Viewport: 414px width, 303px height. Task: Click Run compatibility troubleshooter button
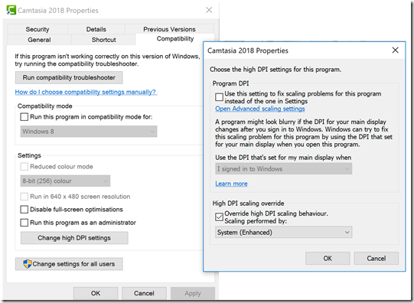tap(69, 77)
